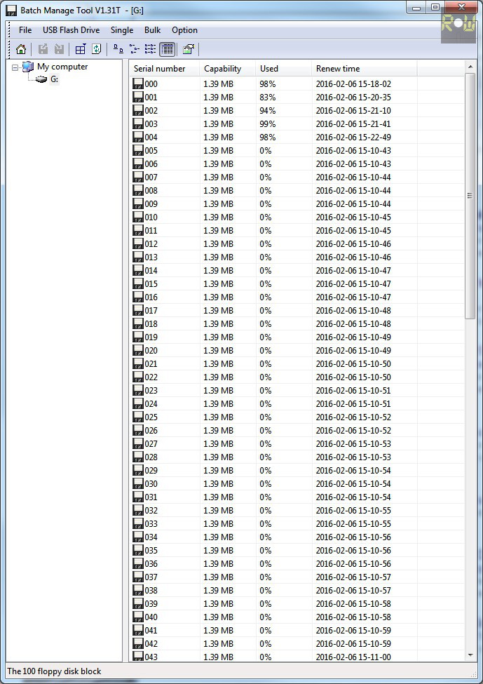Select capability 1.39 MB of block 033
Viewport: 483px width, 684px height.
(219, 523)
